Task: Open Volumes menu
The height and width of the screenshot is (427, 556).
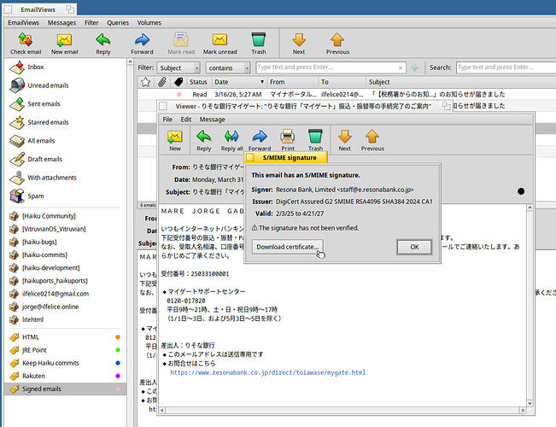Action: [x=149, y=23]
